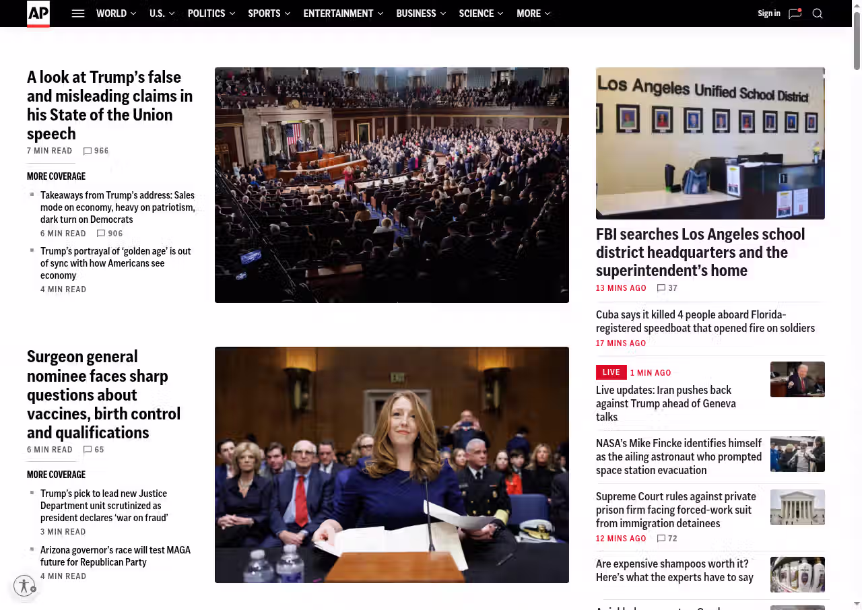
Task: Open the notifications chat bubble icon
Action: 795,13
